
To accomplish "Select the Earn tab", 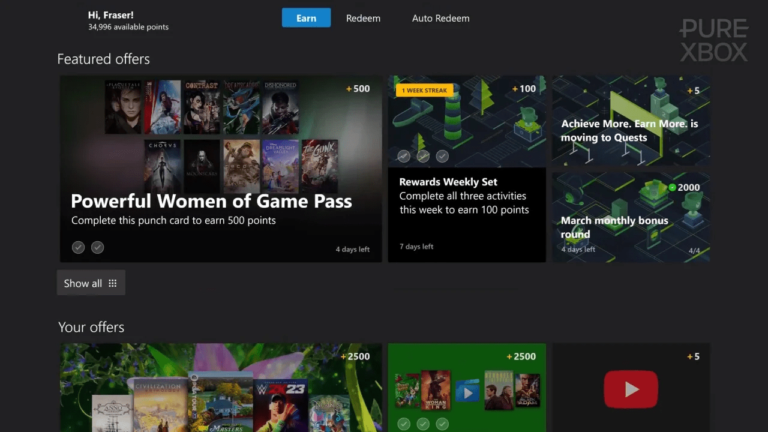I will tap(306, 18).
